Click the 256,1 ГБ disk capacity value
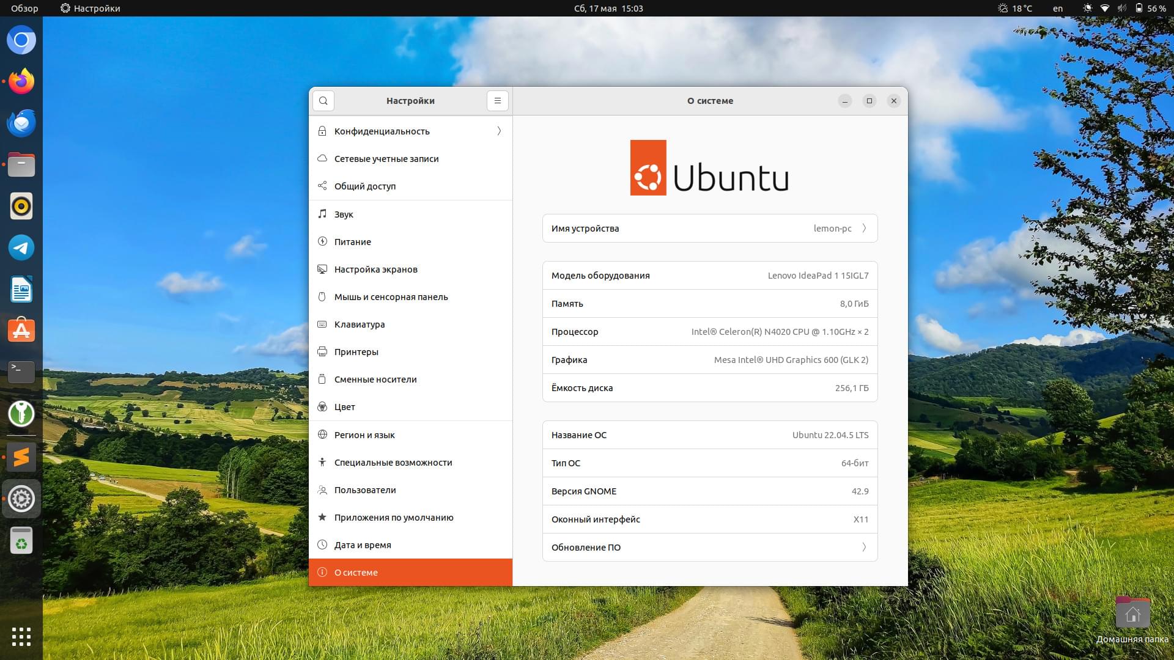 tap(852, 387)
